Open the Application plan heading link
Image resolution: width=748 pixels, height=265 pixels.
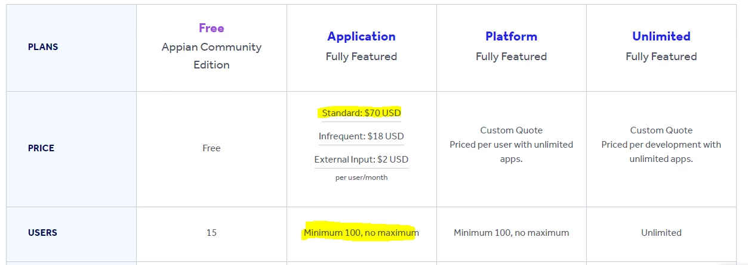point(361,36)
